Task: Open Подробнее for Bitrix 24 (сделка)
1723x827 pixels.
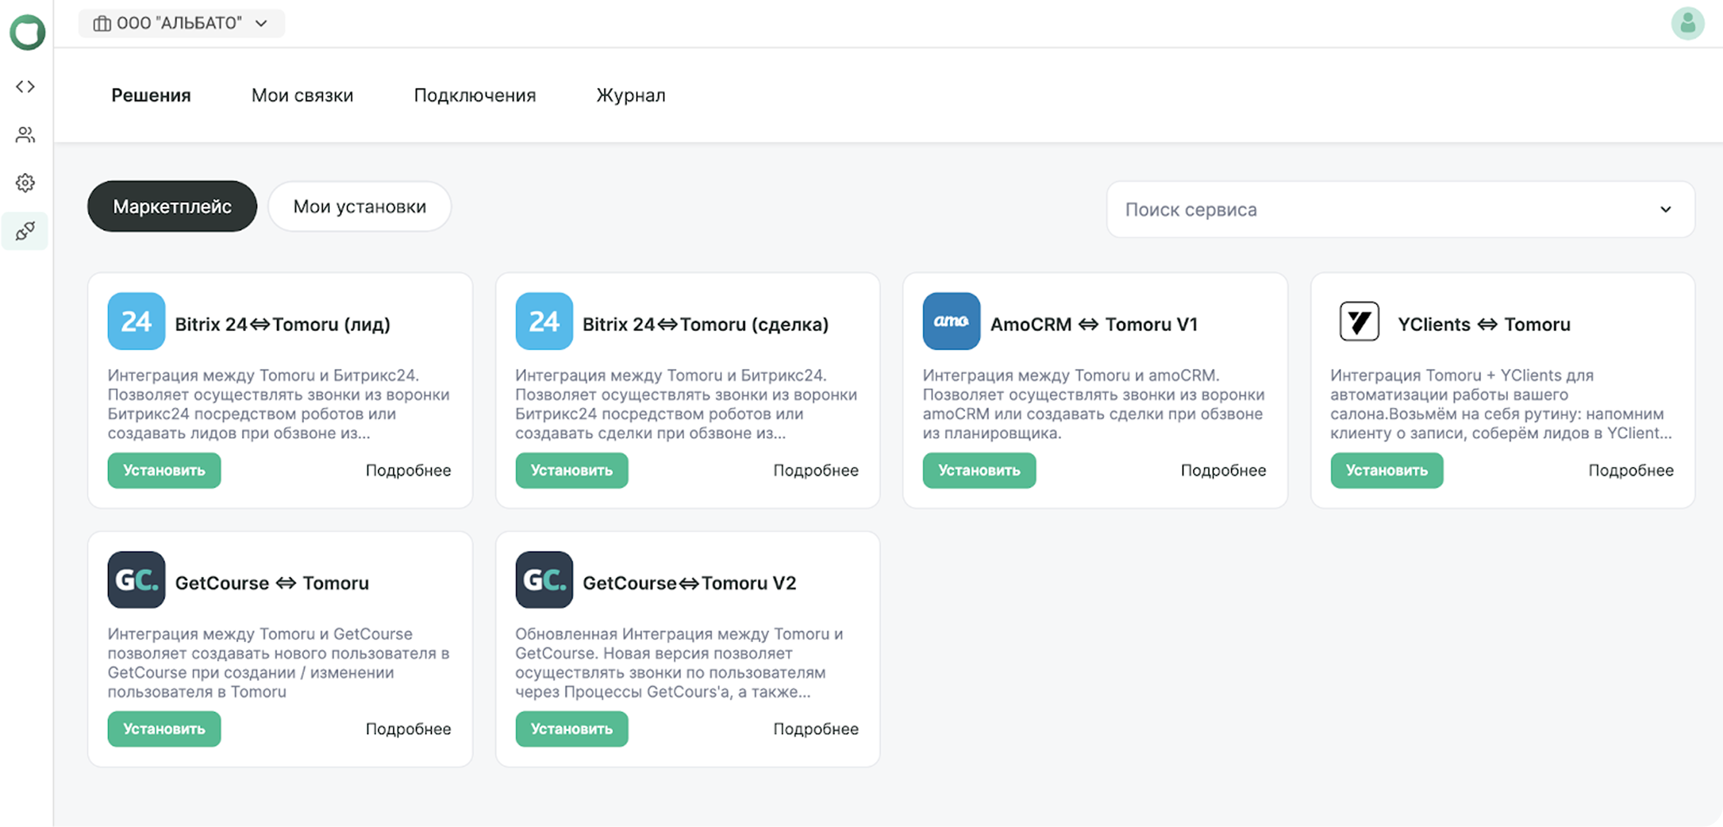Action: pos(815,471)
